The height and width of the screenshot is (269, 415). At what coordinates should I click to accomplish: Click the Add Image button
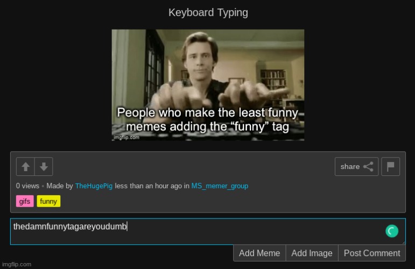[312, 253]
